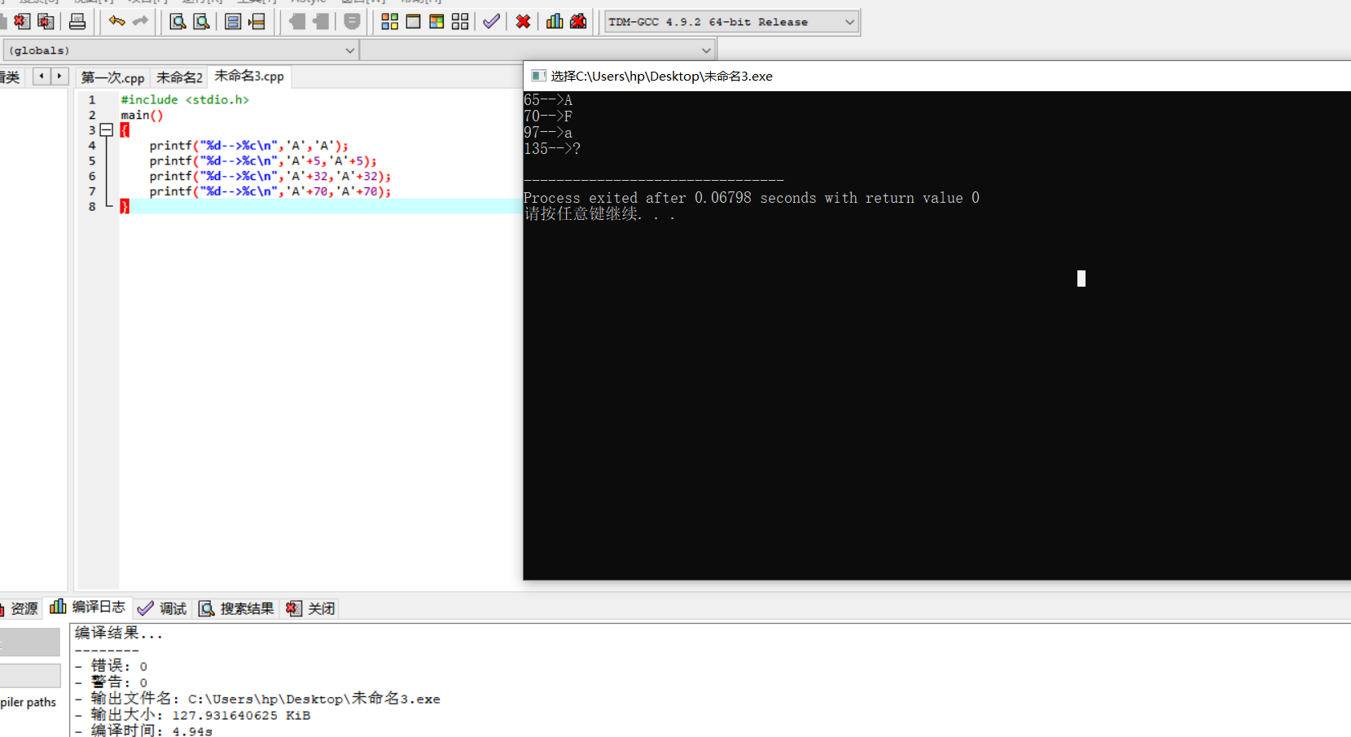Open the 编译日志 bottom tab

pyautogui.click(x=88, y=607)
